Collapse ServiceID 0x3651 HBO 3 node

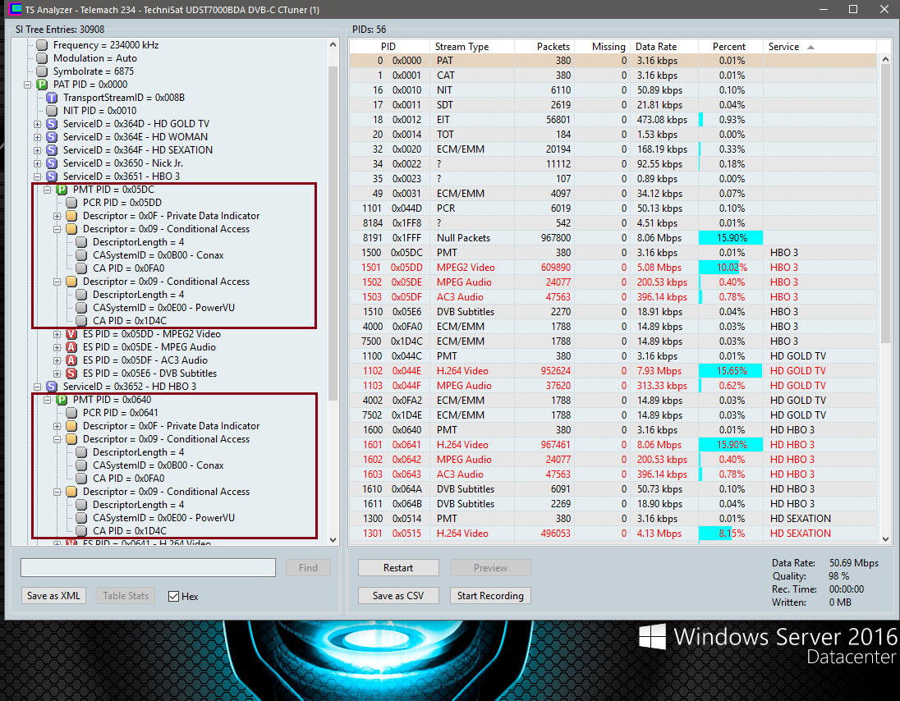[x=37, y=176]
